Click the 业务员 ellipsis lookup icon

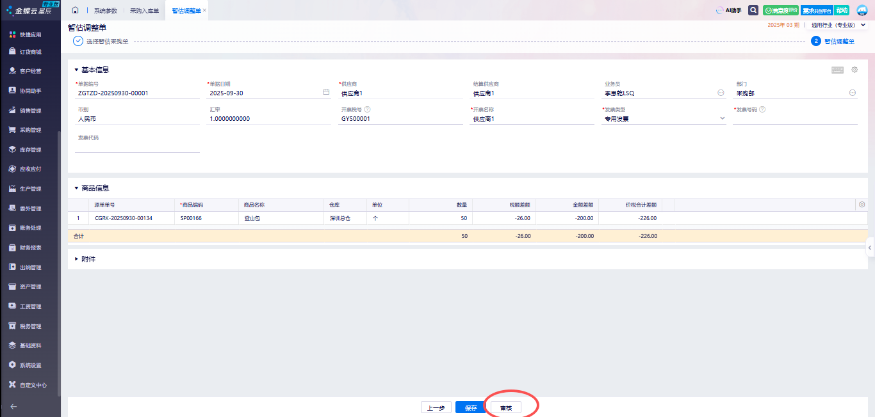point(721,93)
